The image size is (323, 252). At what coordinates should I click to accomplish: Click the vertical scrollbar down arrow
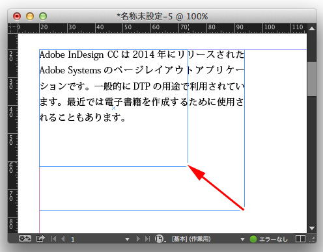pyautogui.click(x=312, y=228)
